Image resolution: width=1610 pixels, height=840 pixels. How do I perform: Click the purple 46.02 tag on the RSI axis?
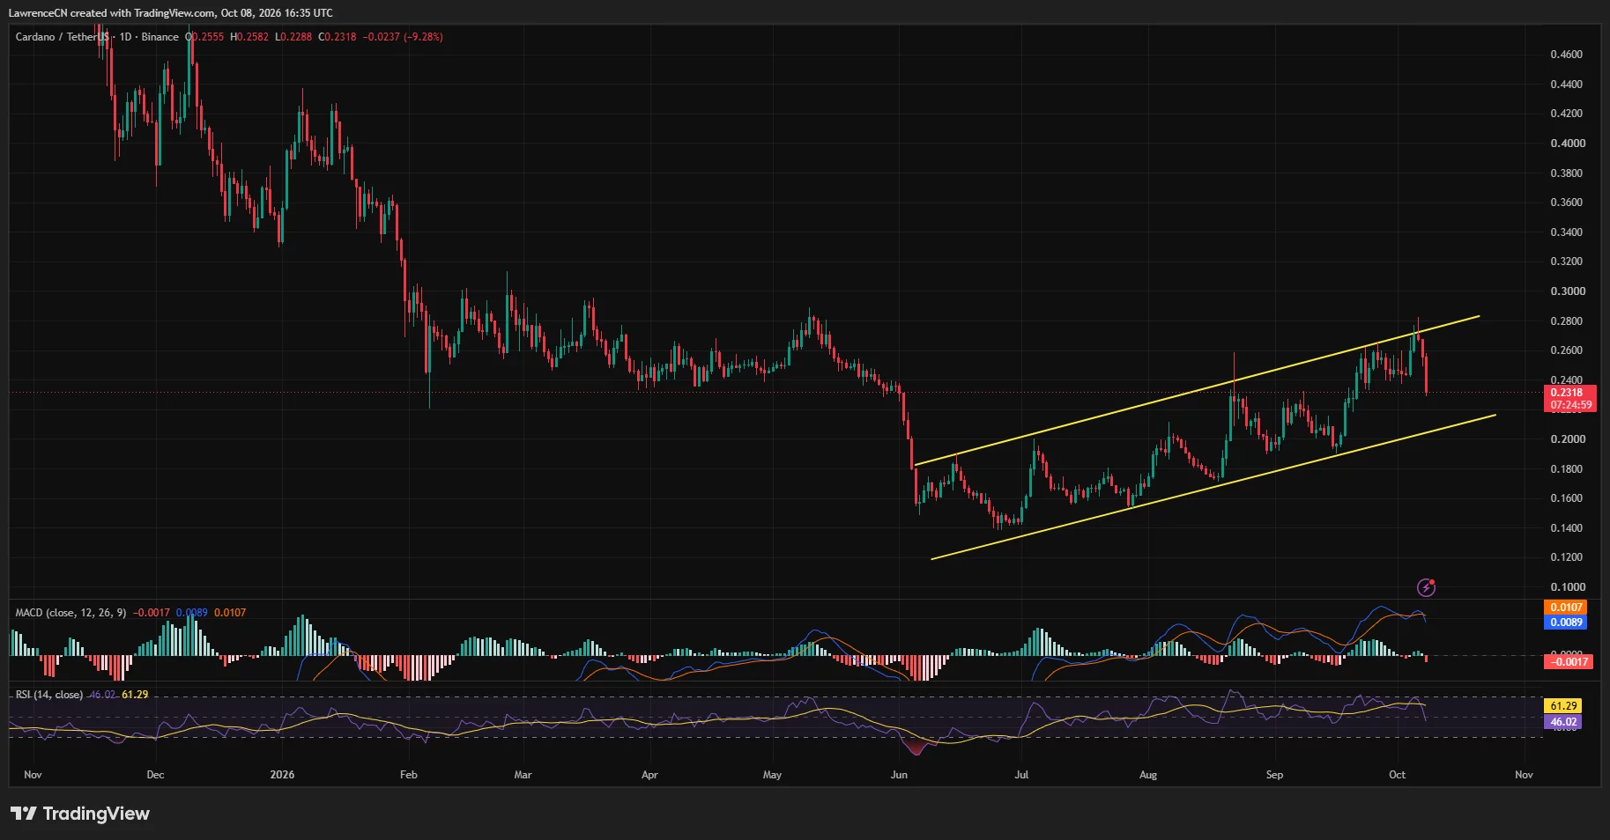click(x=1563, y=722)
